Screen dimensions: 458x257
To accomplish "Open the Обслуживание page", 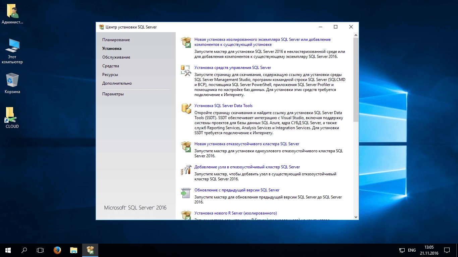I will point(116,57).
